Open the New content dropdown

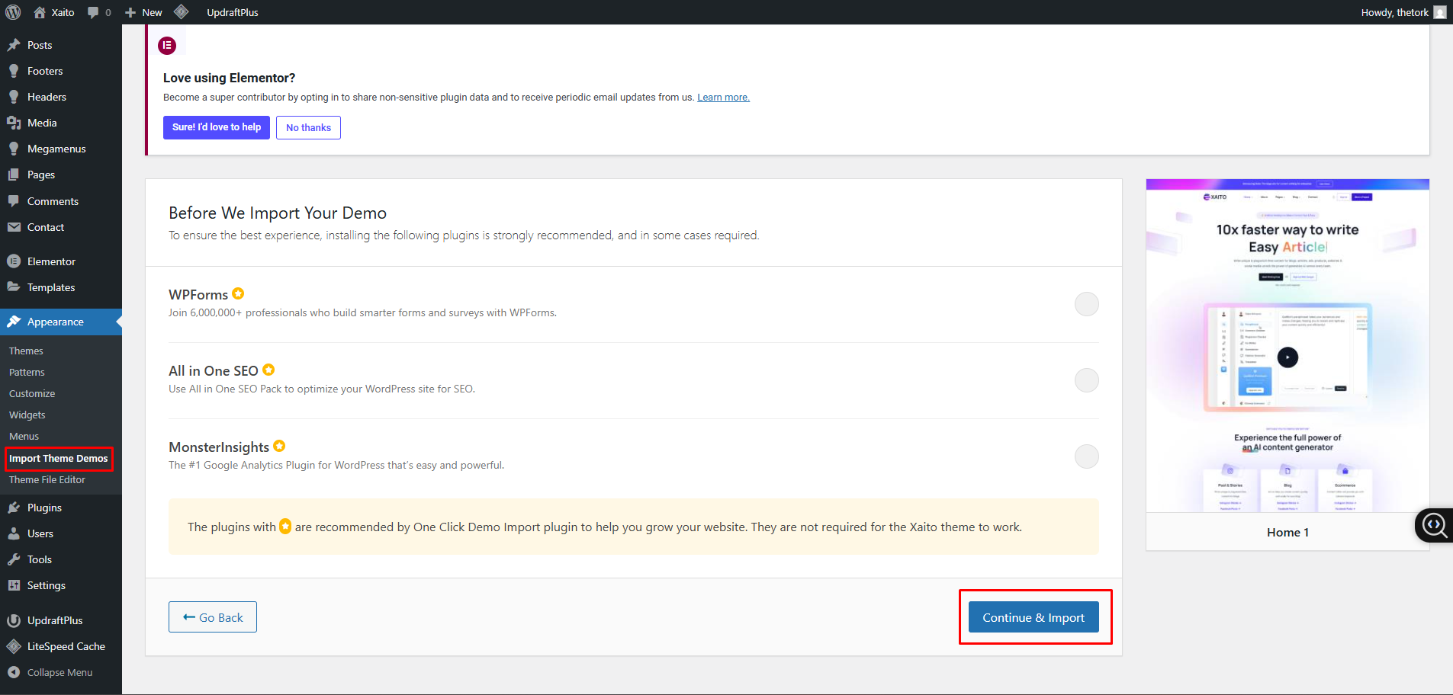pos(143,12)
